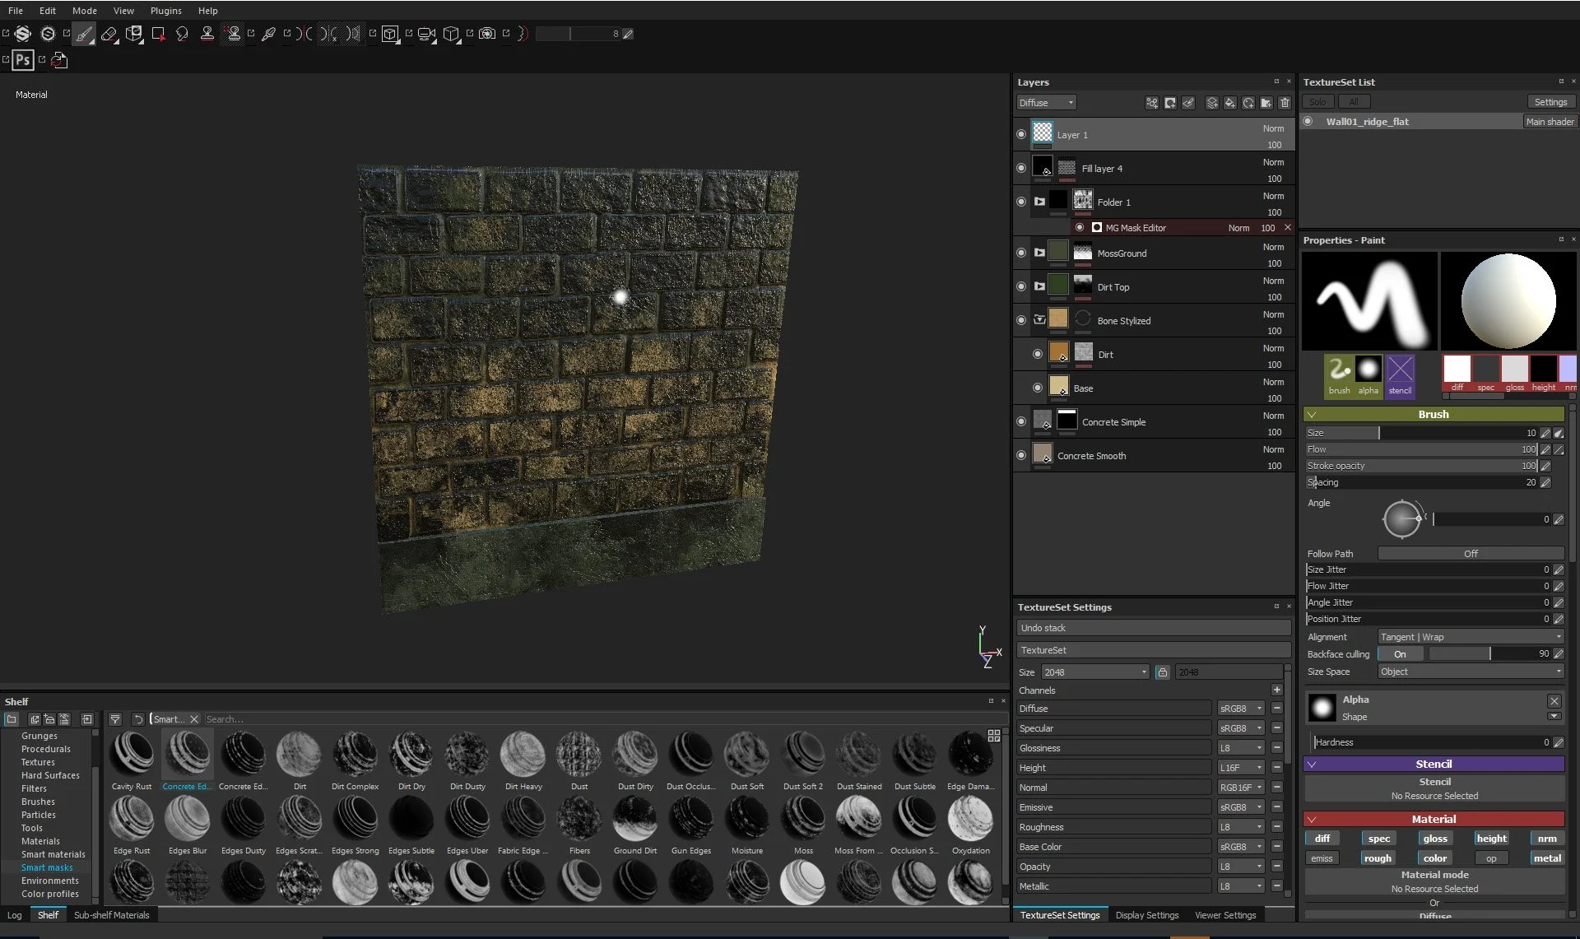Toggle MG Mask Editor effect visibility
1580x939 pixels.
(x=1080, y=228)
